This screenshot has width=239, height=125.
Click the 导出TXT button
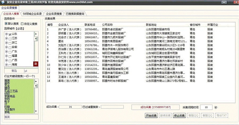click(x=222, y=115)
